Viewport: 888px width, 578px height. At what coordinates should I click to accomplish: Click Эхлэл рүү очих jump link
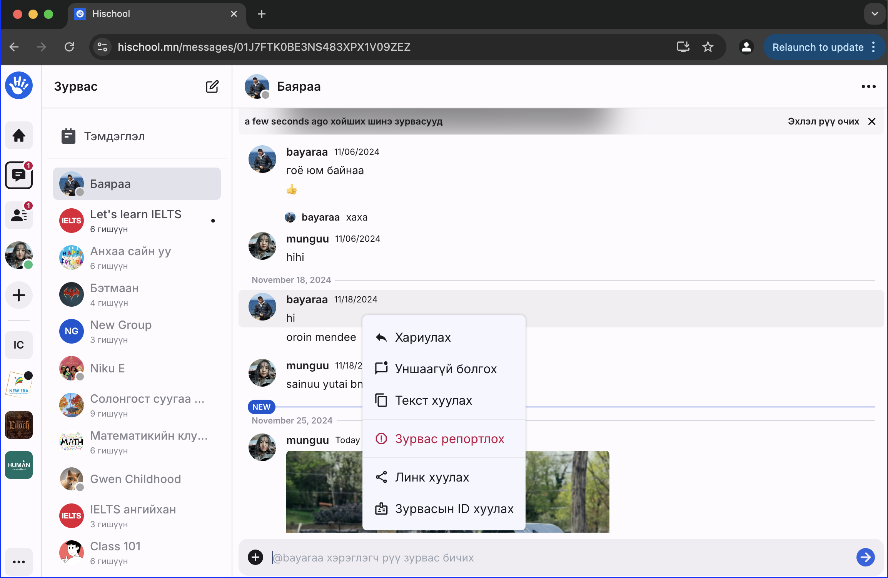point(823,121)
